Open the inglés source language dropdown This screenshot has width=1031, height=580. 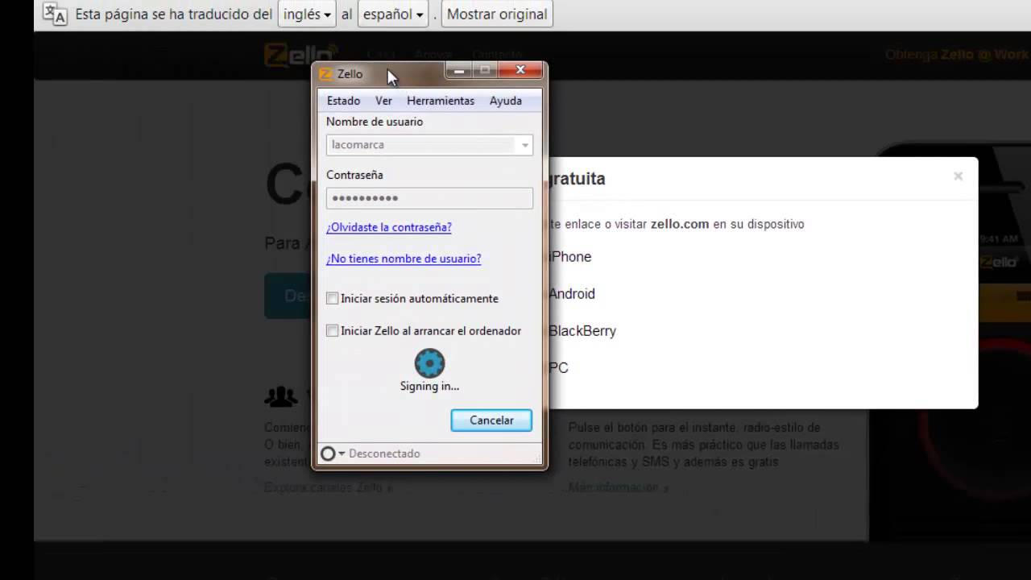point(307,14)
